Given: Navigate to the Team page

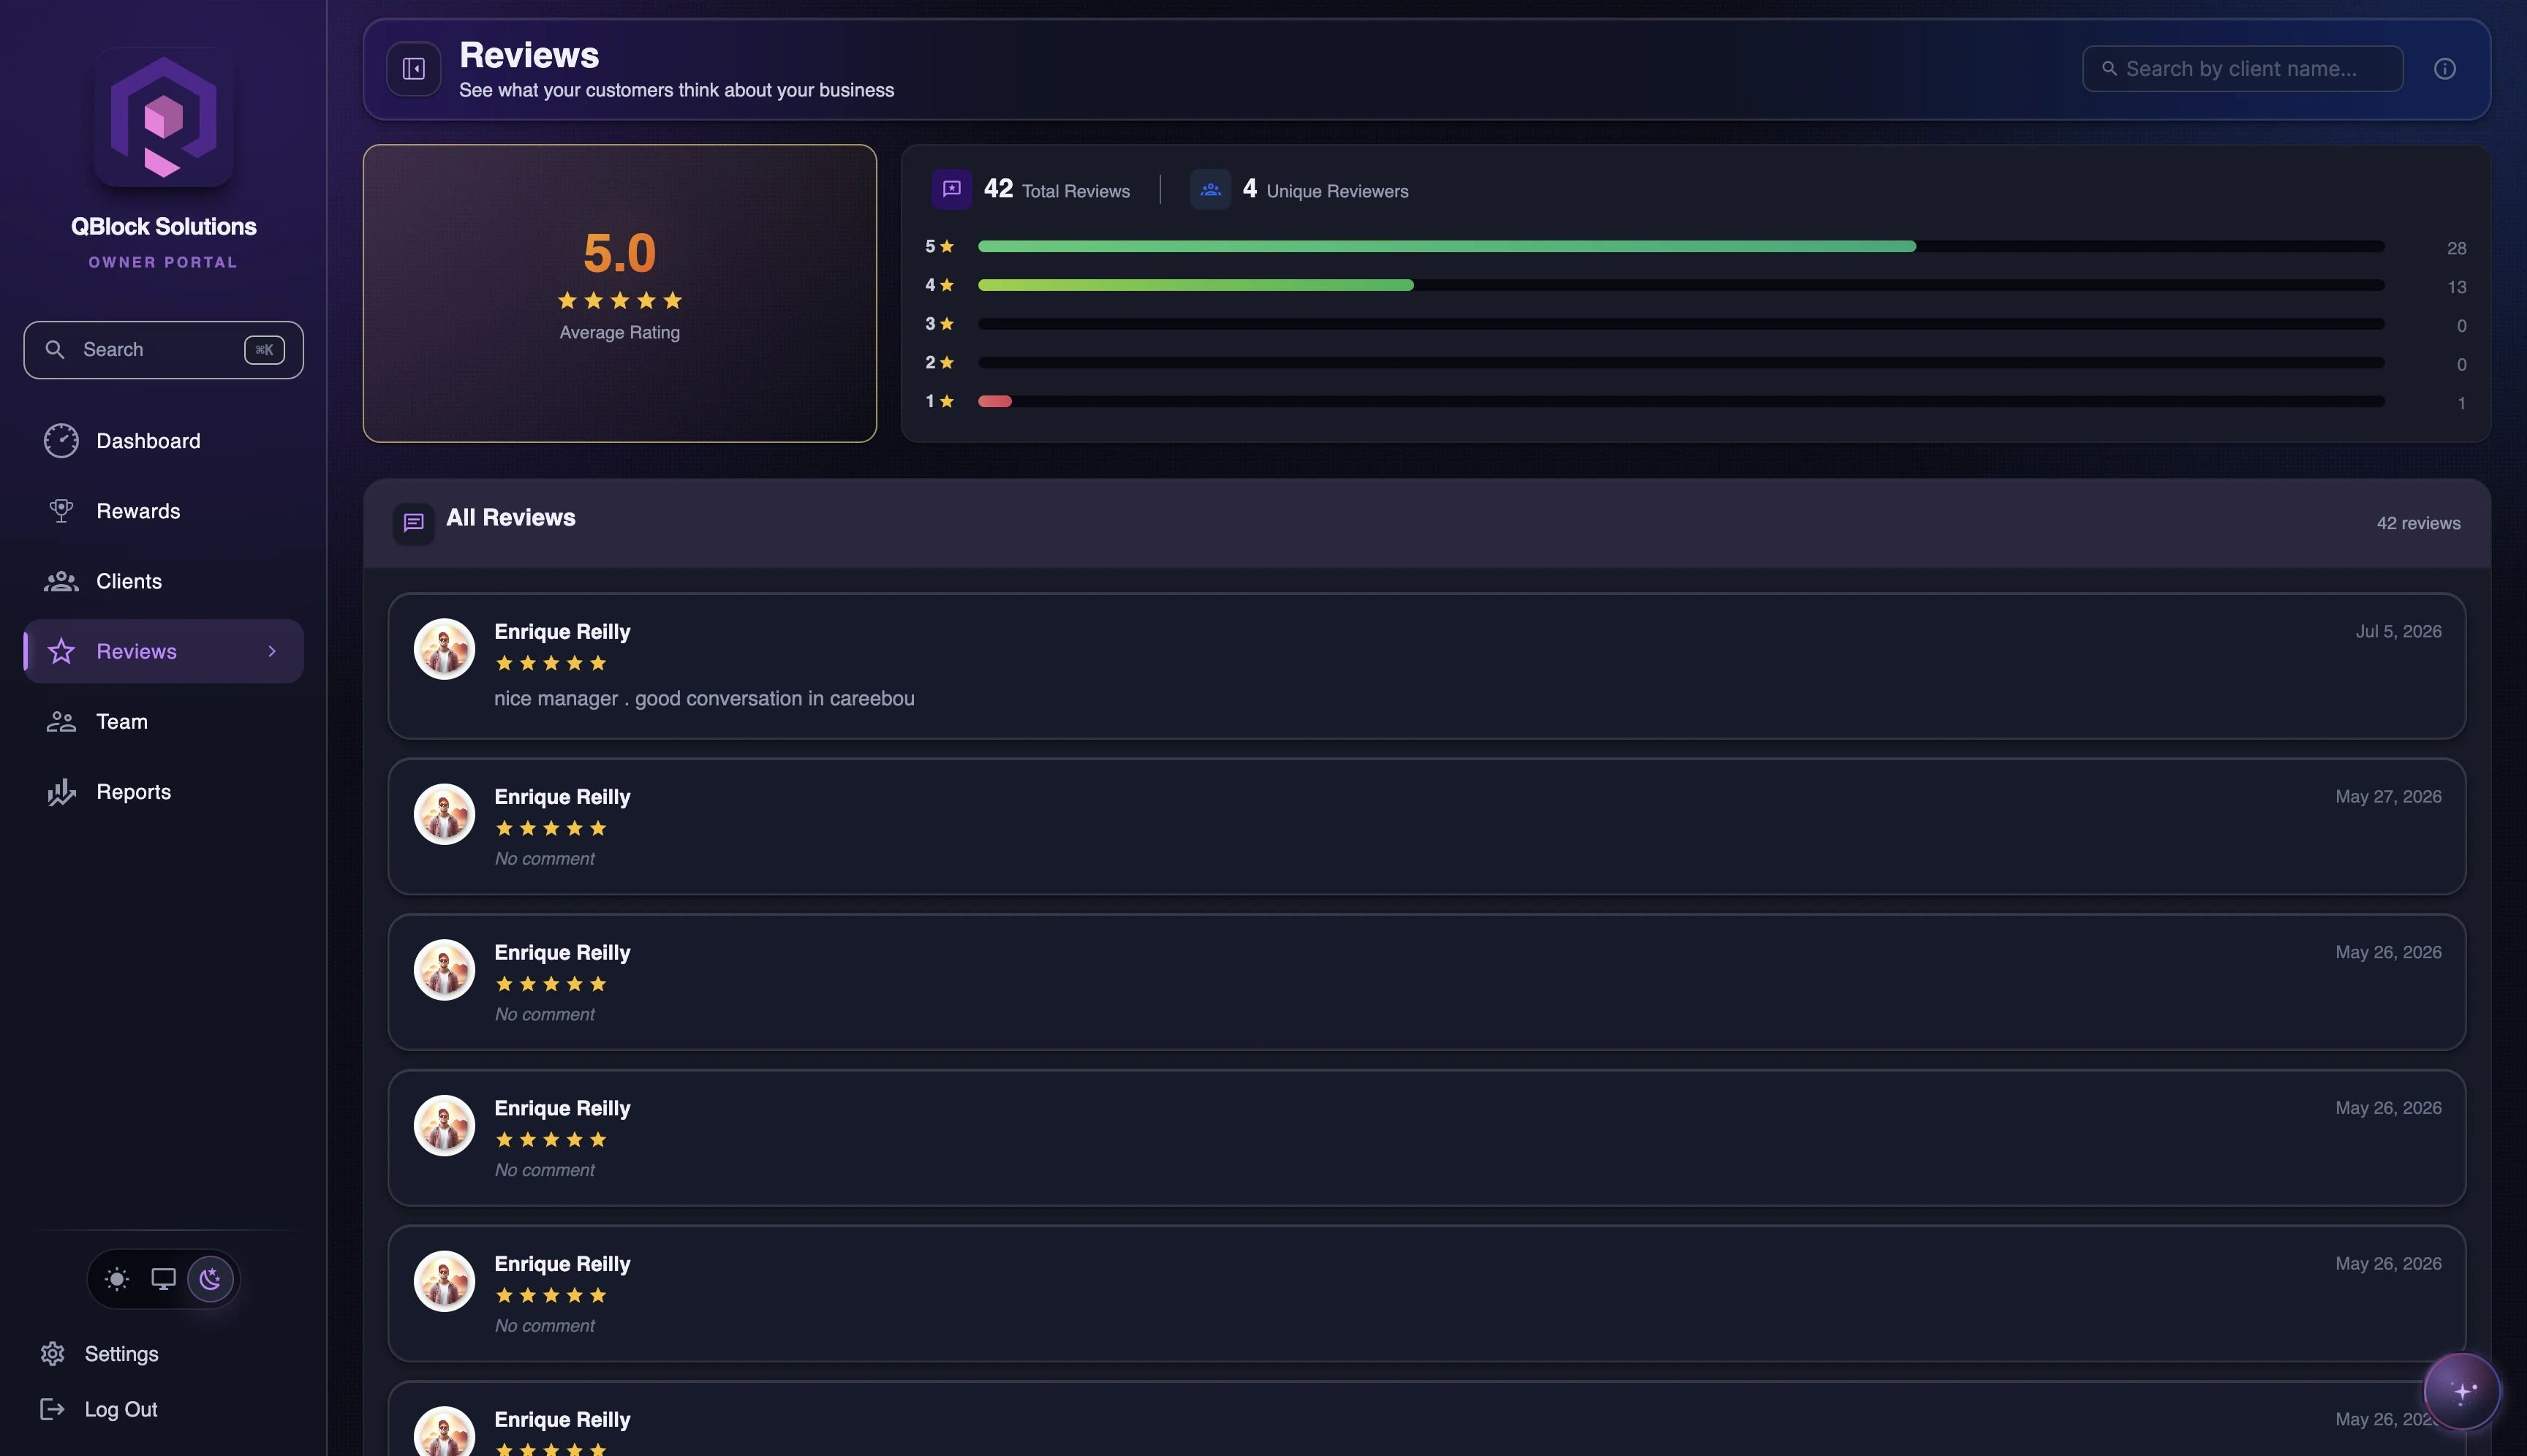Looking at the screenshot, I should pyautogui.click(x=163, y=721).
